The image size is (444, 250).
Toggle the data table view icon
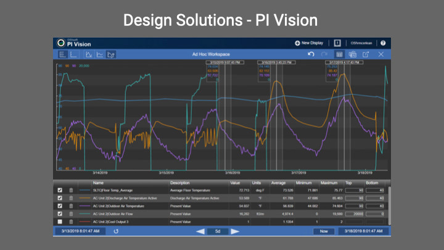coord(339,54)
